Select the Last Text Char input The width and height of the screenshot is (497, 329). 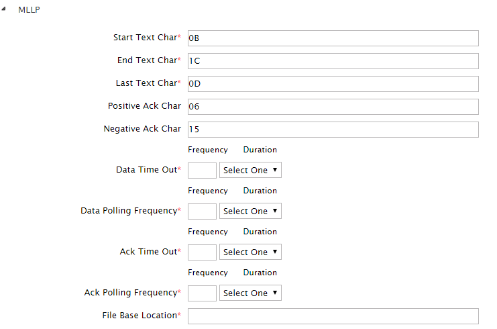point(333,84)
